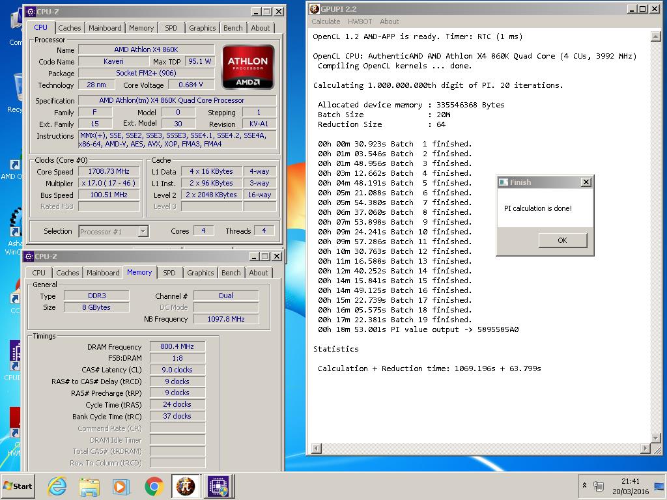This screenshot has width=667, height=500.
Task: Click the CPU-Z title bar icon of bottom window
Action: (x=29, y=257)
